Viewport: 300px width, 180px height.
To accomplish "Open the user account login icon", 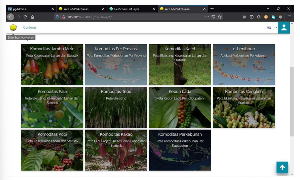I will point(284,28).
